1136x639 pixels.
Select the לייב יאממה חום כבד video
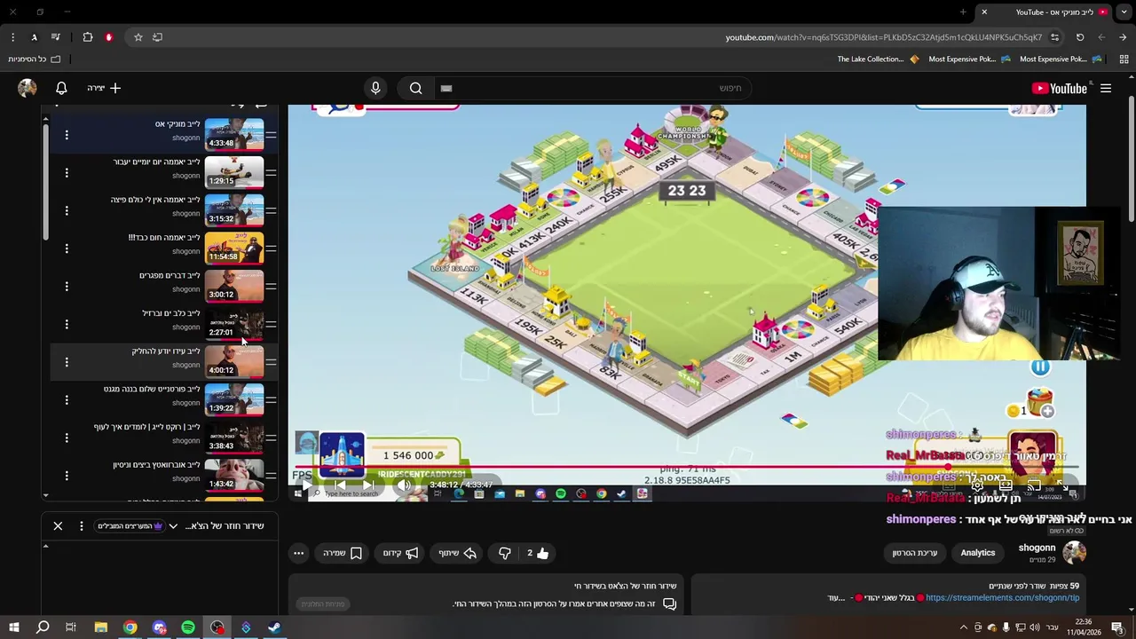coord(164,238)
